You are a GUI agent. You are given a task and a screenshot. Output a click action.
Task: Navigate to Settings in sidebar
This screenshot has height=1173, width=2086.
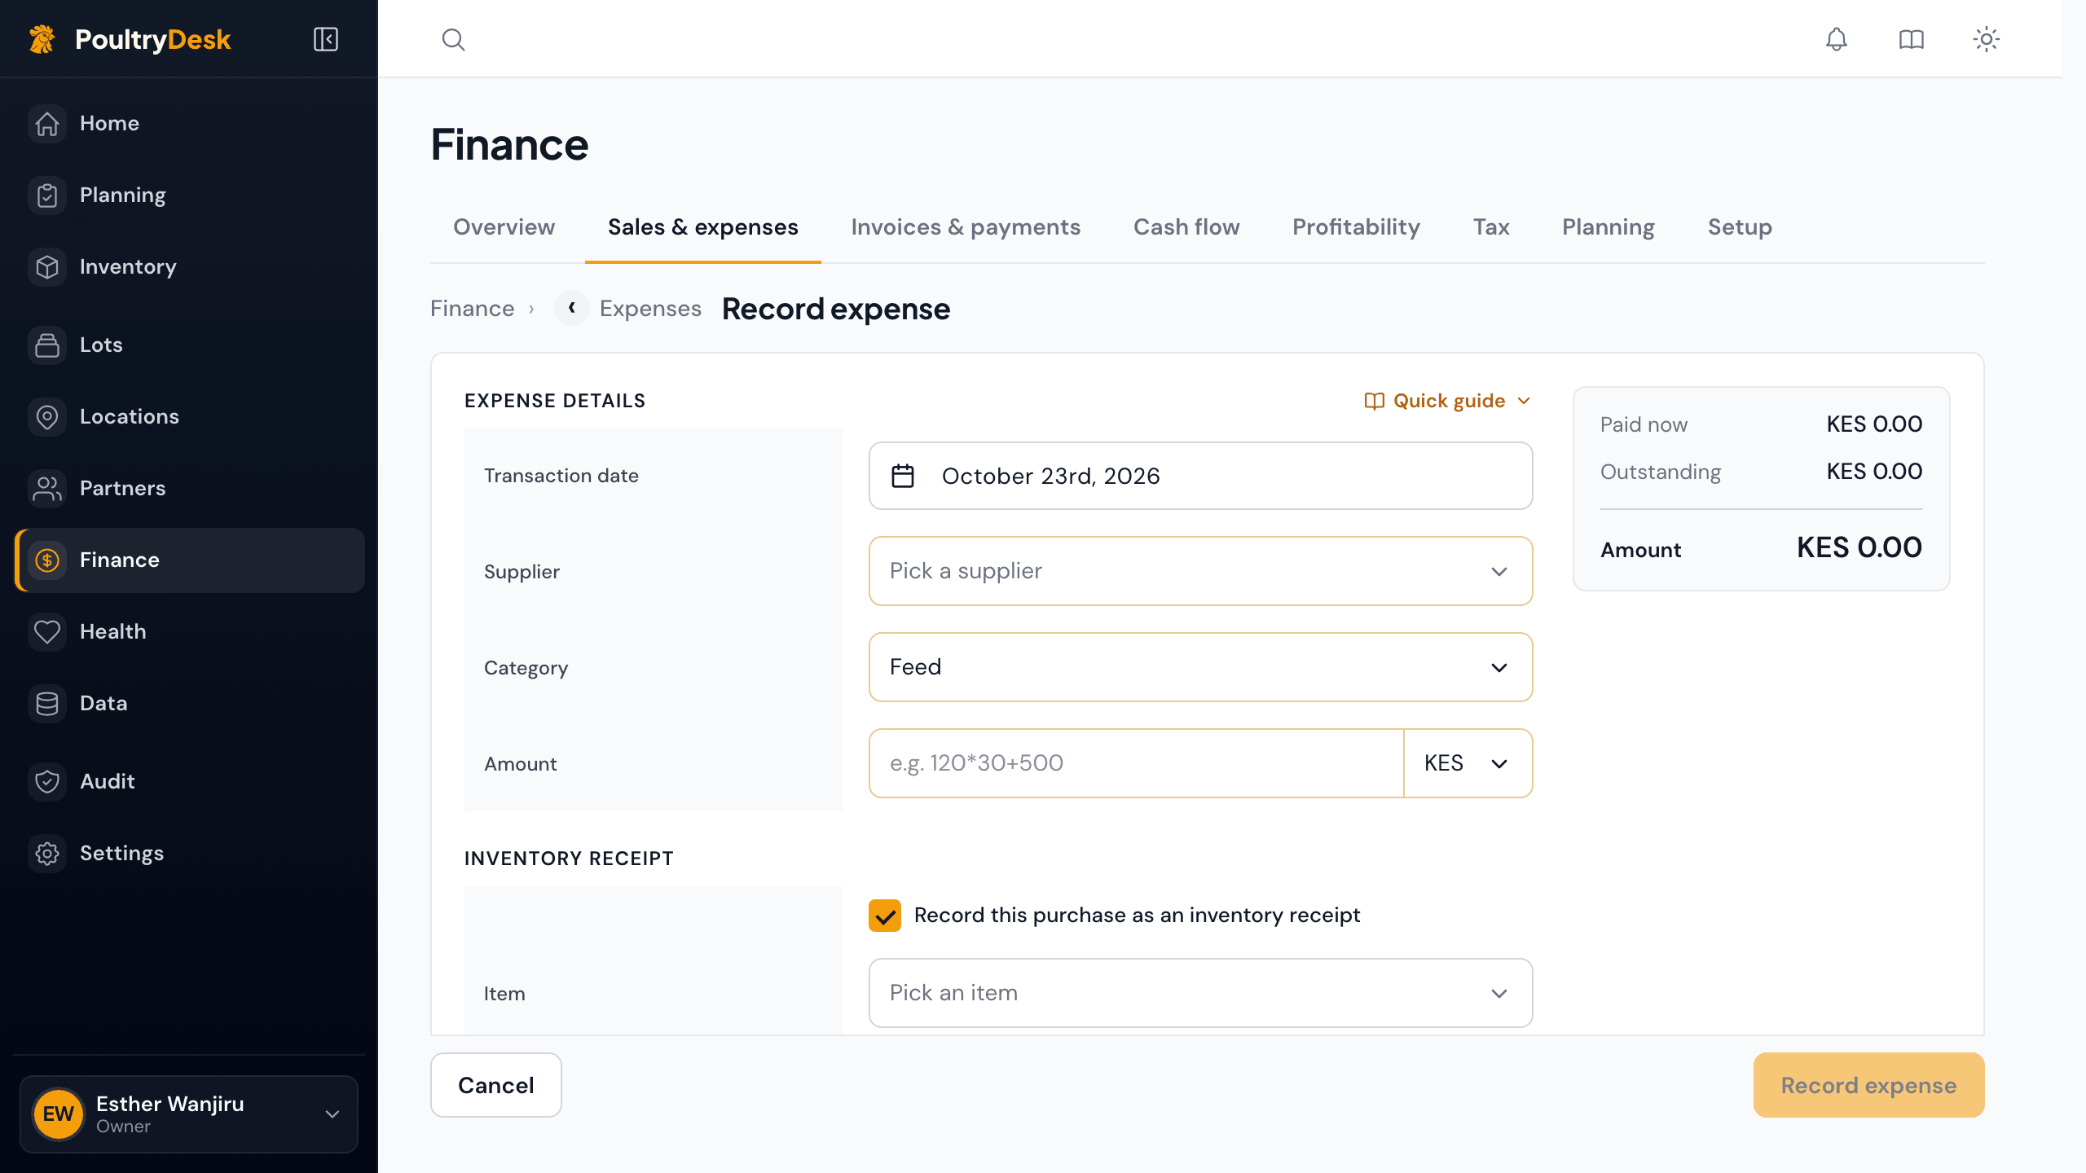pyautogui.click(x=189, y=854)
